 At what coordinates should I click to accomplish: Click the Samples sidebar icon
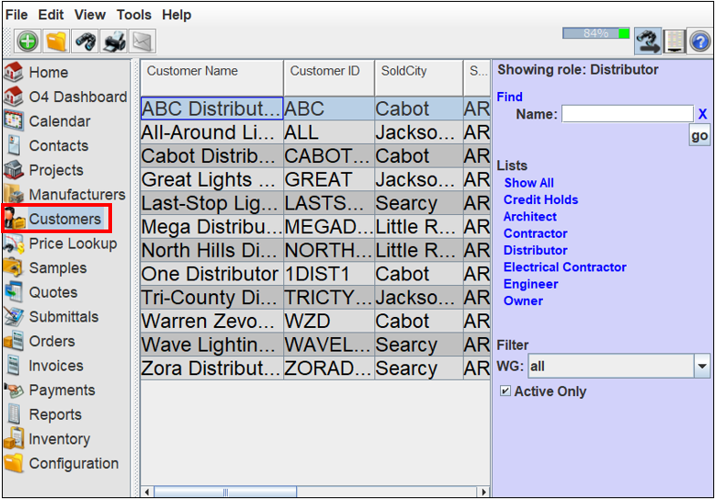click(x=14, y=268)
